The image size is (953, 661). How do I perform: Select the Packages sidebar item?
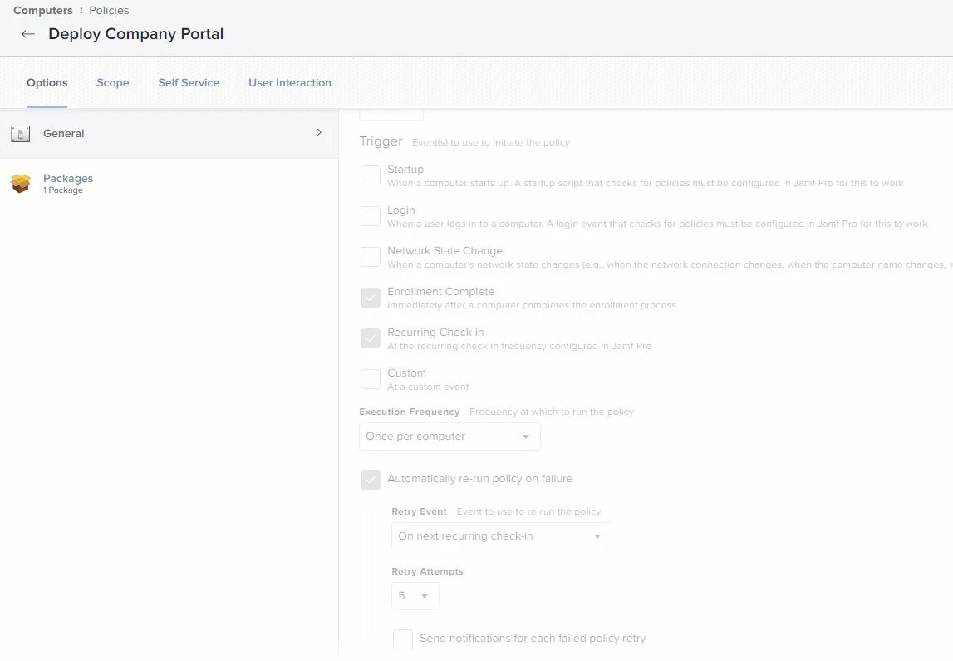pyautogui.click(x=169, y=183)
